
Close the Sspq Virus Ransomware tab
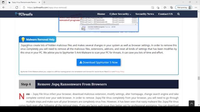click(39, 2)
